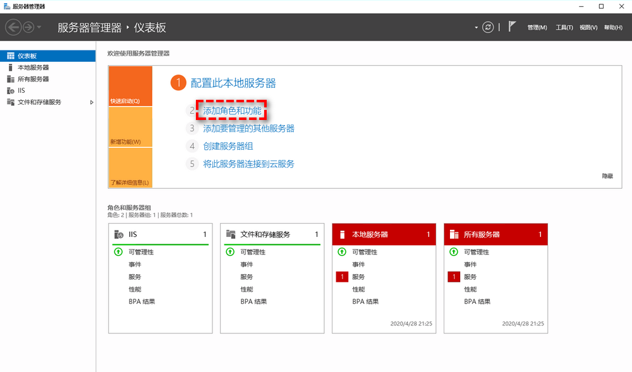
Task: Click the 创建服务器组 link
Action: 230,146
